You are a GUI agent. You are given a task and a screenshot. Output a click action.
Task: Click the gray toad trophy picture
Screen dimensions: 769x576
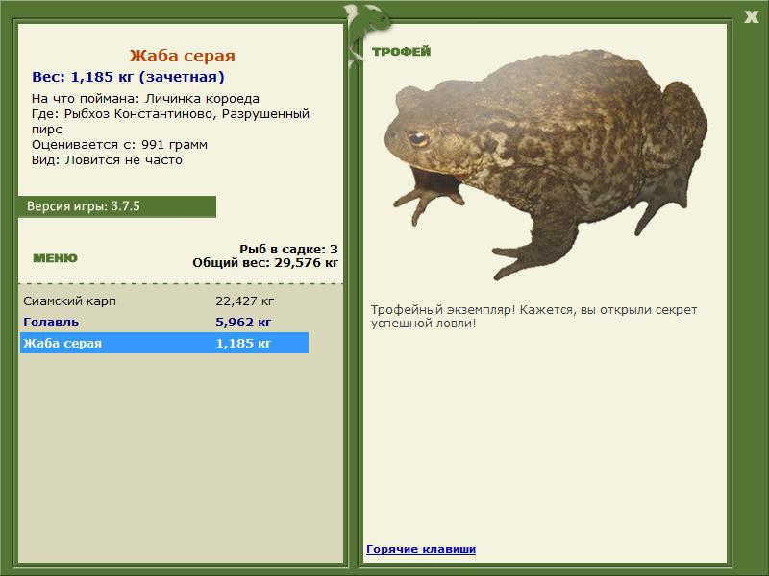click(x=545, y=164)
